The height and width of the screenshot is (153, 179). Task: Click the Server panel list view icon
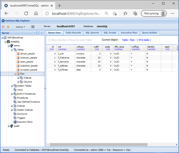click(x=38, y=33)
